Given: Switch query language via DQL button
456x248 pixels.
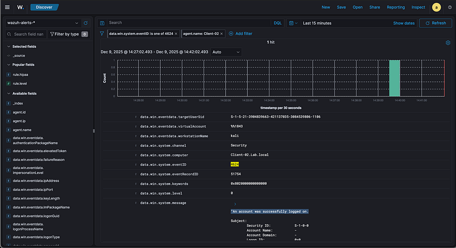Looking at the screenshot, I should click(278, 23).
